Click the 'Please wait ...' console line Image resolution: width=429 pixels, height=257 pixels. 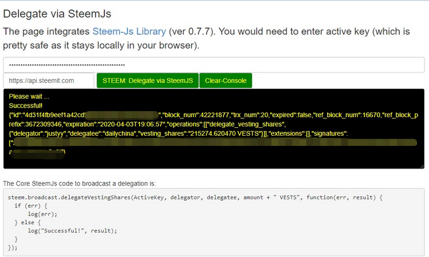[x=29, y=96]
